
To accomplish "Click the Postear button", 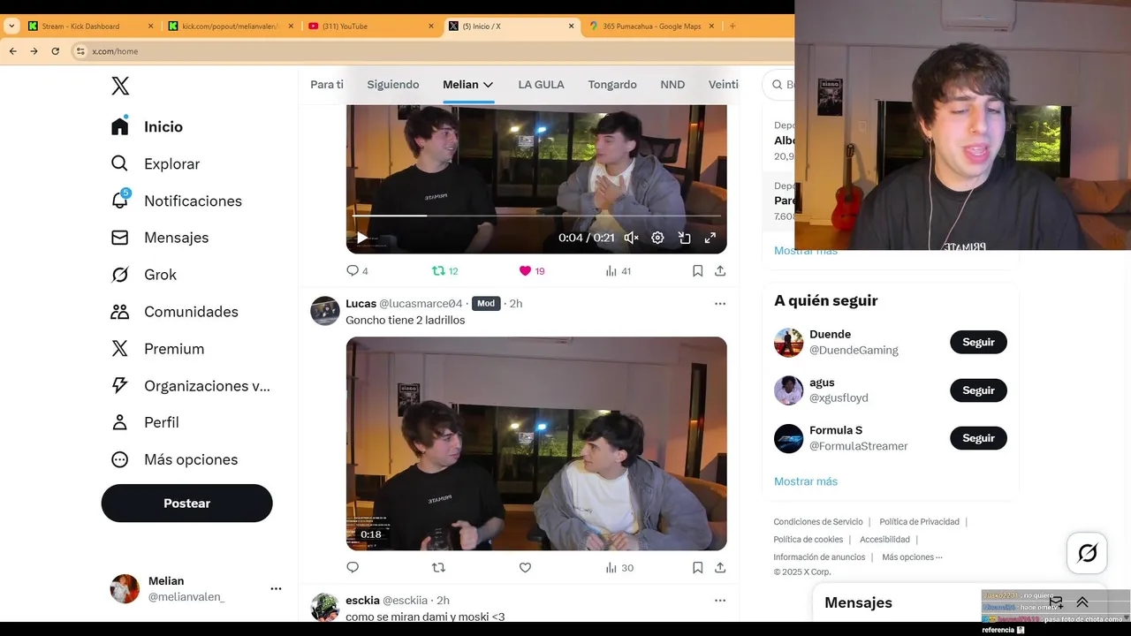I will 186,503.
